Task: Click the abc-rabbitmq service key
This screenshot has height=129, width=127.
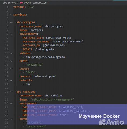Action: point(26,92)
